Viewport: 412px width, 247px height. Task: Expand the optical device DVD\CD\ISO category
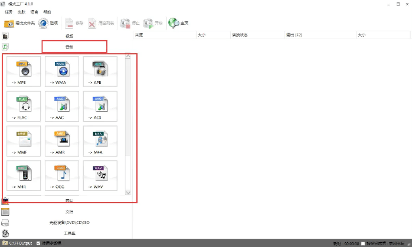coord(70,223)
